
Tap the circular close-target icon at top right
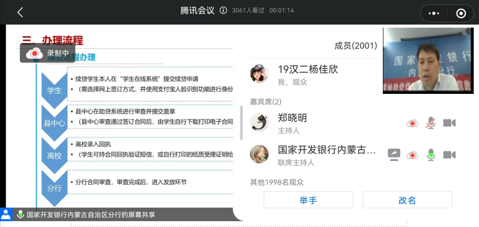pos(461,13)
